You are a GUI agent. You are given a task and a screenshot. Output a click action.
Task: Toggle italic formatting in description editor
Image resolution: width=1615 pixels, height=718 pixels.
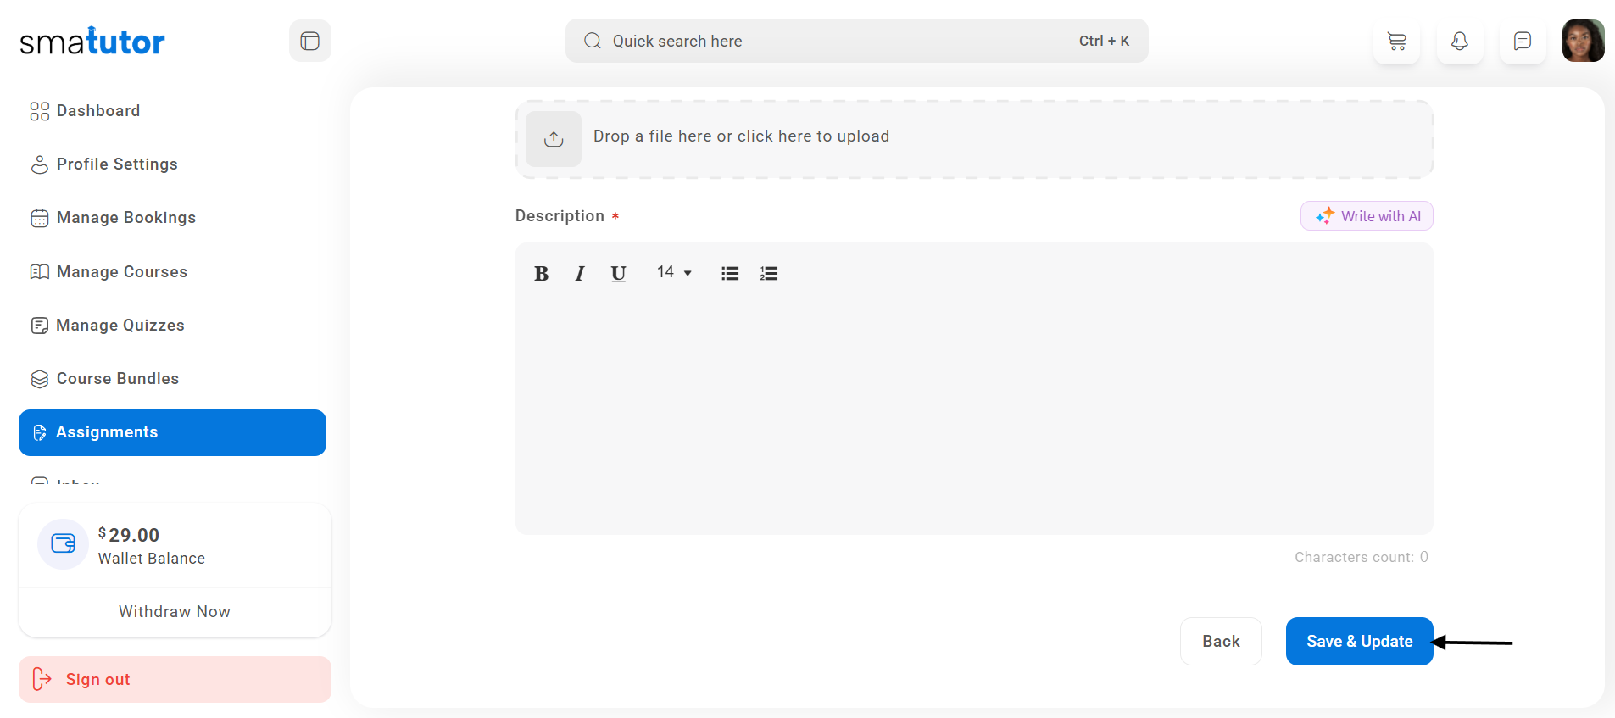[580, 273]
